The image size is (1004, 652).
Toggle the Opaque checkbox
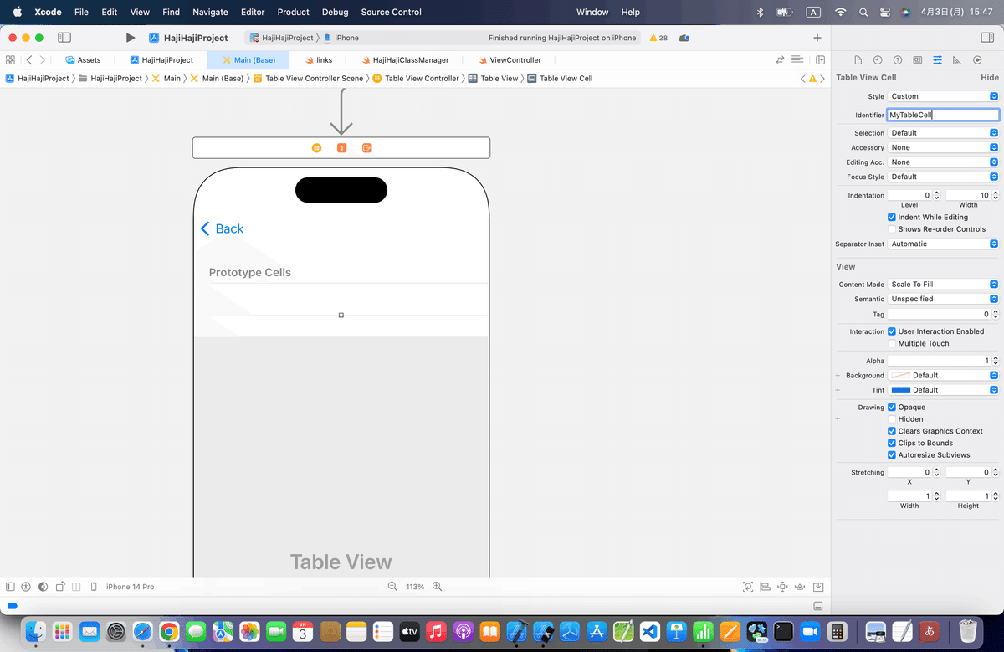click(x=892, y=407)
